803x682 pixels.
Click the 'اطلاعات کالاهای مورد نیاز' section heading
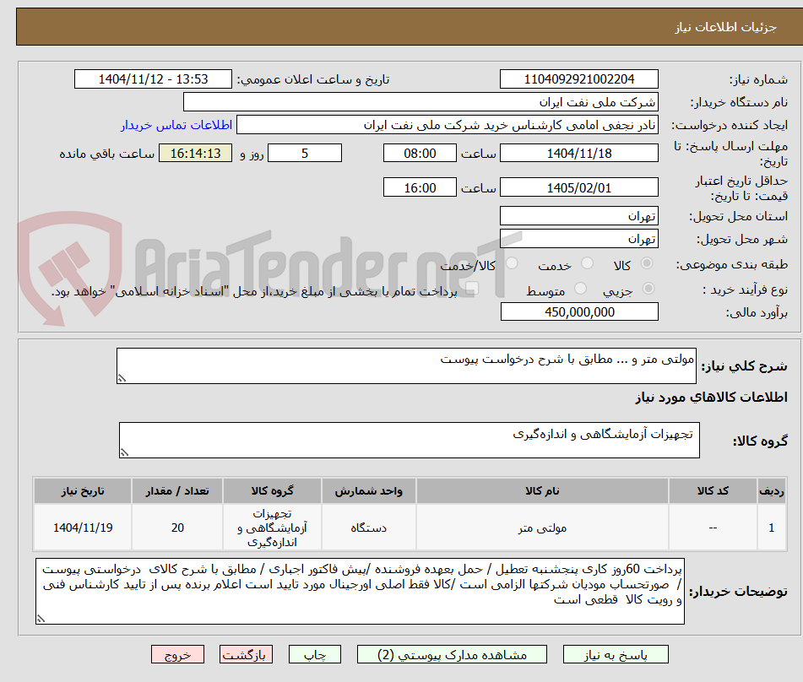711,398
